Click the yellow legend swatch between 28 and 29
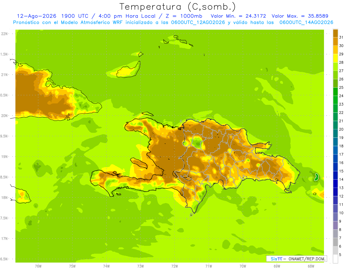Image resolution: width=349 pixels, height=270 pixels. tap(335, 58)
